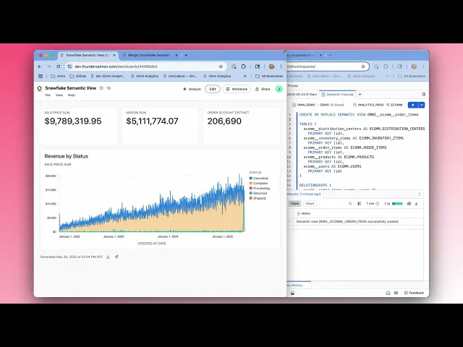Open the Omni bookmarks folder
463x347 pixels.
pos(58,76)
